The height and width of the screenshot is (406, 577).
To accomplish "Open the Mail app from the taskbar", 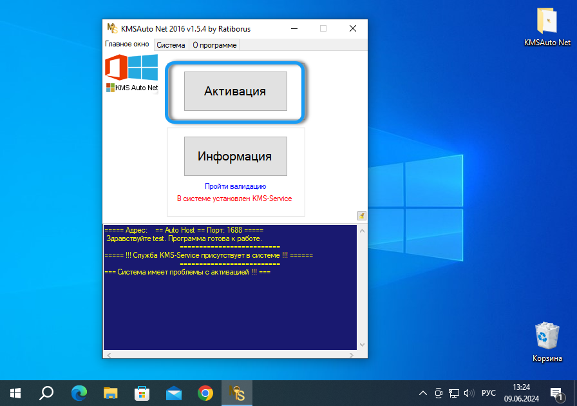I will [174, 393].
